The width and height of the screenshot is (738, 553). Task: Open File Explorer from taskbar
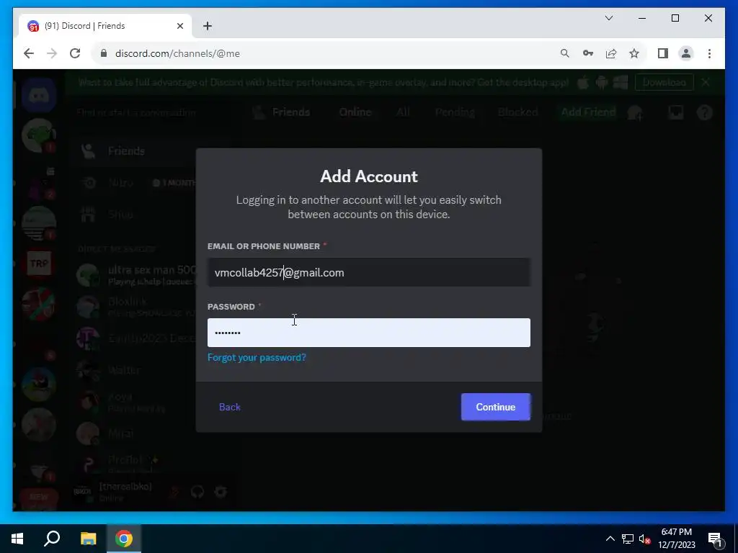(88, 539)
